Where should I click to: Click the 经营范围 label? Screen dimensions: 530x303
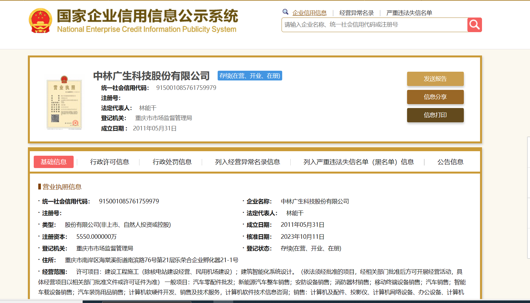[x=54, y=272]
